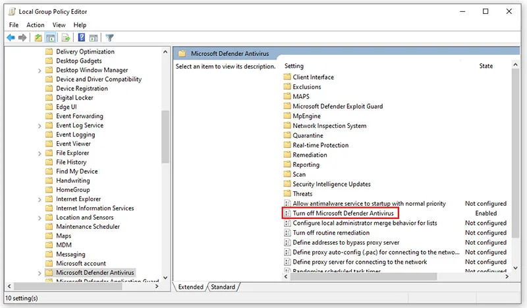
Task: Click the MAPS folder icon
Action: tap(287, 96)
